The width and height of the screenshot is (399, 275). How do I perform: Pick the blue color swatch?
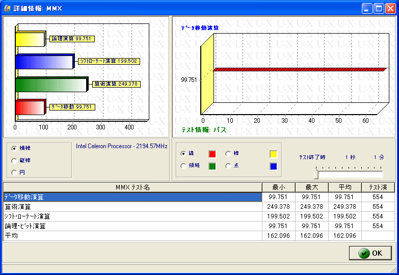click(x=273, y=166)
